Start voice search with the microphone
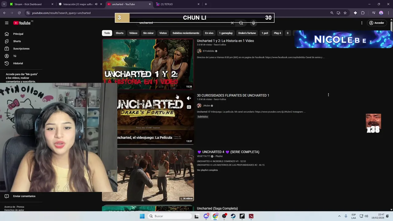Image resolution: width=393 pixels, height=221 pixels. click(253, 23)
